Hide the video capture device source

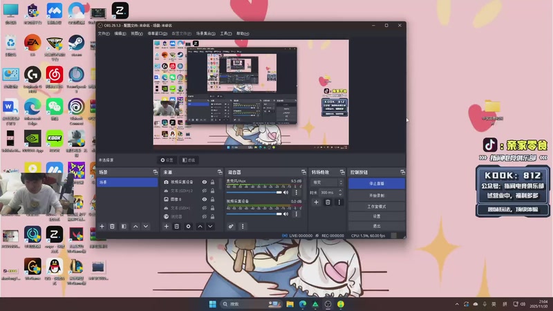coord(204,182)
